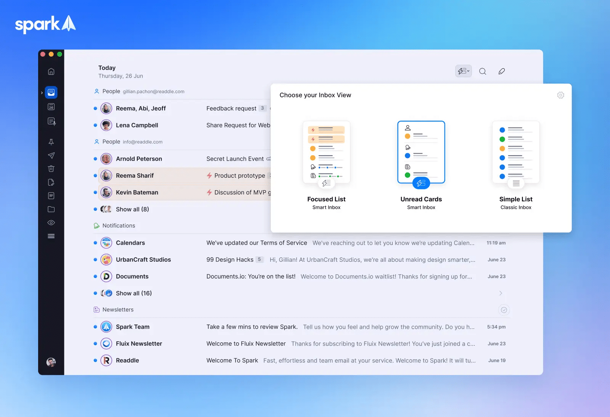The width and height of the screenshot is (610, 417).
Task: Click the UrbanCraft Studios sender avatar
Action: (106, 259)
